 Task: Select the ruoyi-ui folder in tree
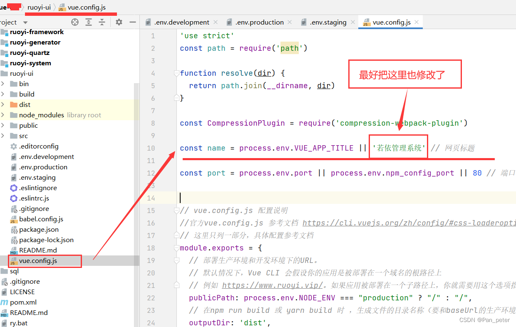pos(22,73)
